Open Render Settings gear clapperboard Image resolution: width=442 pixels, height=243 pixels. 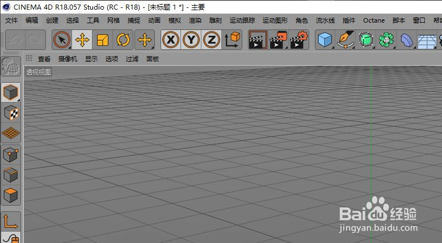(299, 40)
